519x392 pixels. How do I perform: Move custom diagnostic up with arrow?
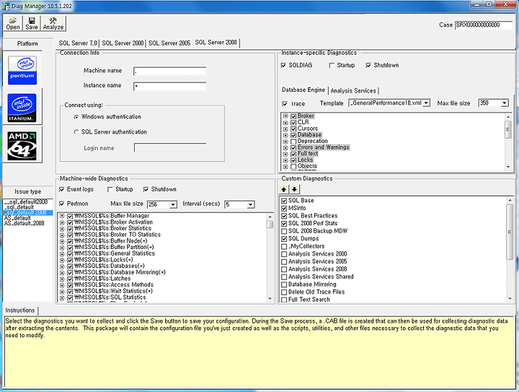(284, 189)
